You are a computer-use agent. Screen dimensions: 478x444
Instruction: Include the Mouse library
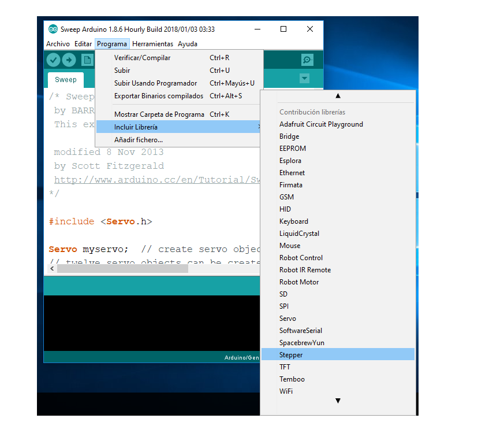(338, 246)
